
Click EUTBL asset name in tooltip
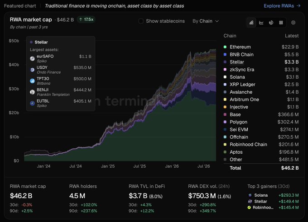[x=43, y=101]
